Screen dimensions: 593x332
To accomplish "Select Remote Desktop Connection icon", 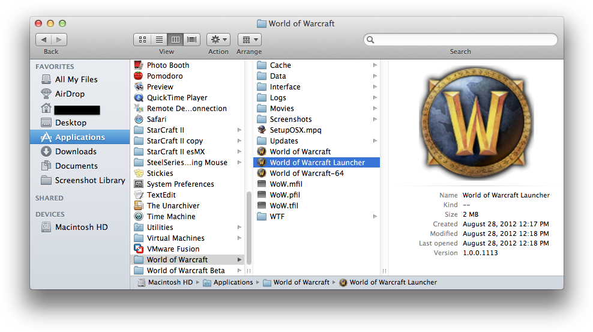I will point(139,108).
